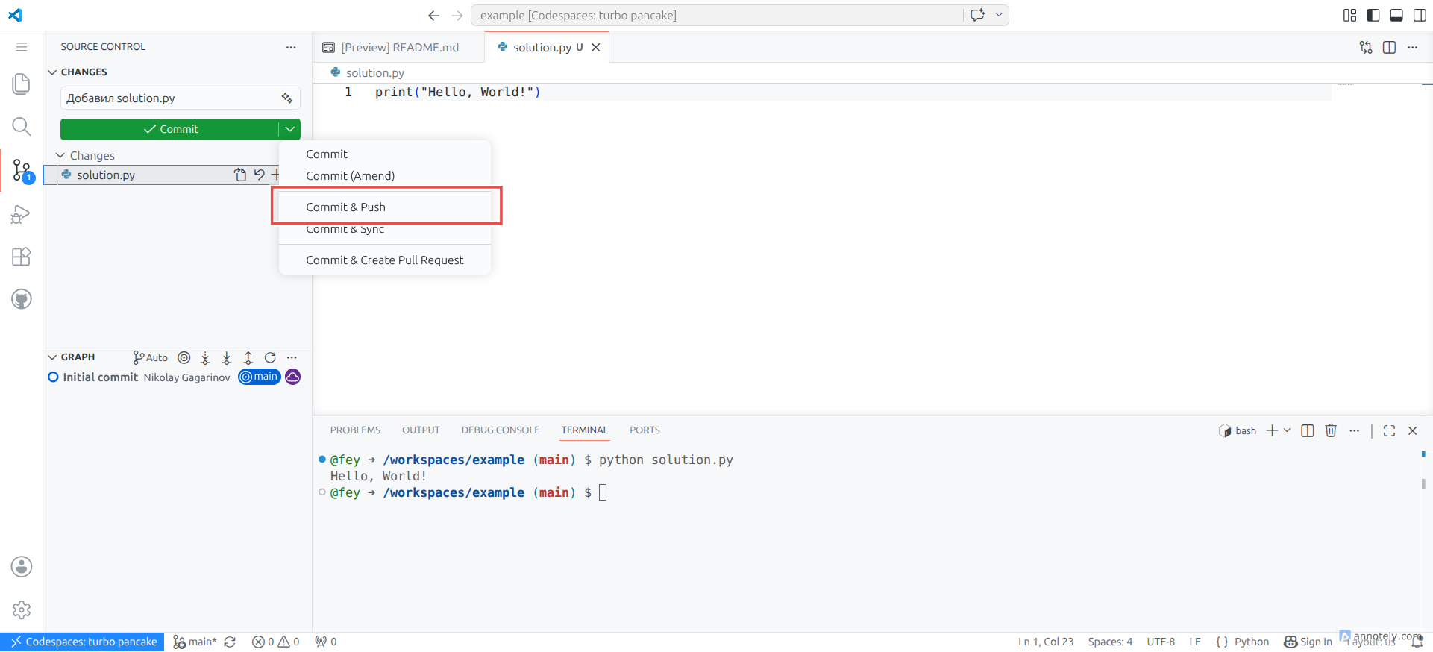Open the hamburger application menu
The width and height of the screenshot is (1433, 652).
(22, 47)
